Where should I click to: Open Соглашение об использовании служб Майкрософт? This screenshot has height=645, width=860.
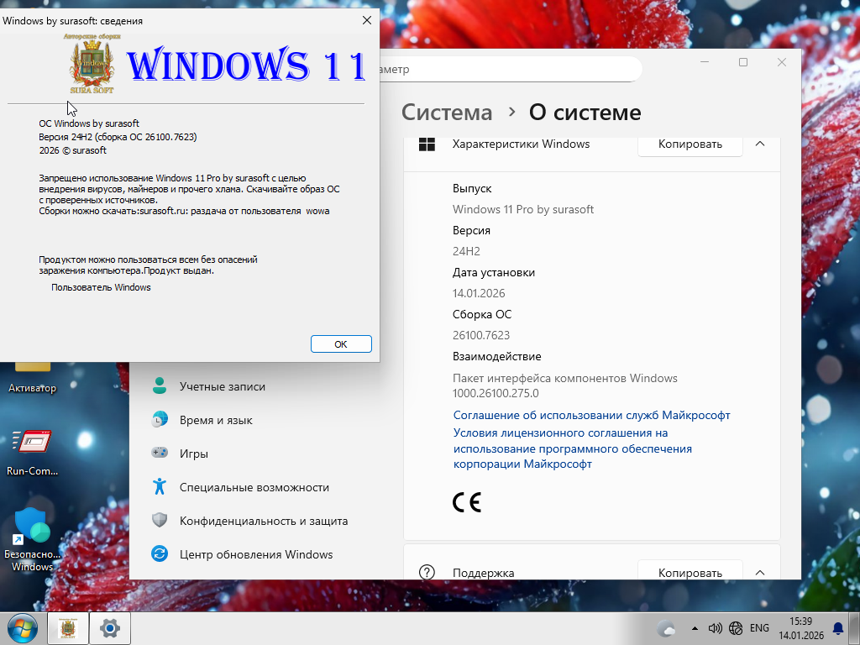591,415
